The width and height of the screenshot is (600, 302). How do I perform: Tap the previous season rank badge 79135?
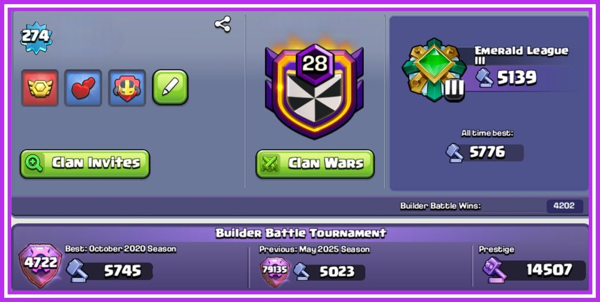(x=275, y=271)
